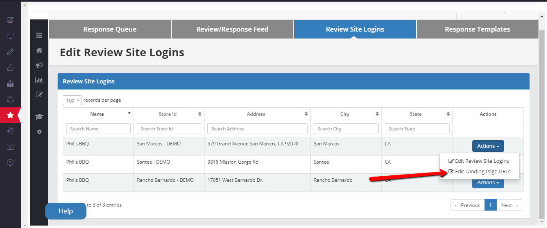Open the help question mark icon in sidebar
Viewport: 547px width, 228px height.
(11, 162)
